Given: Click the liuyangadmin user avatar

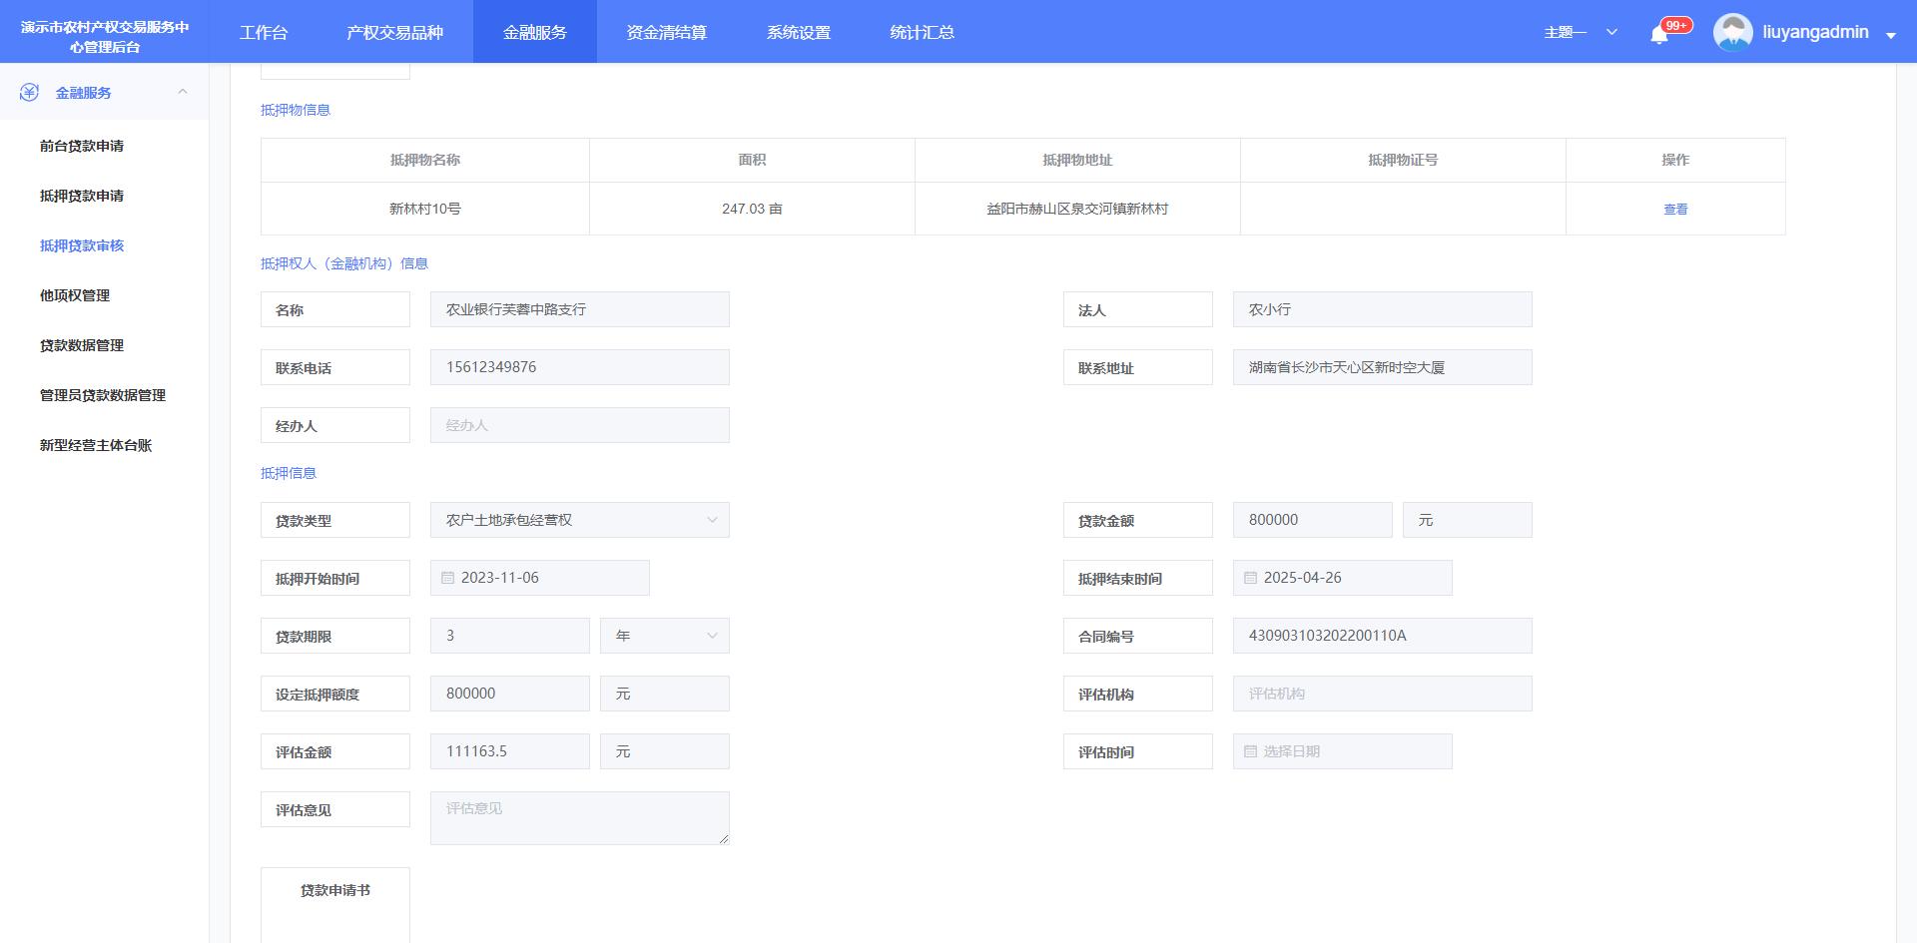Looking at the screenshot, I should pyautogui.click(x=1732, y=32).
